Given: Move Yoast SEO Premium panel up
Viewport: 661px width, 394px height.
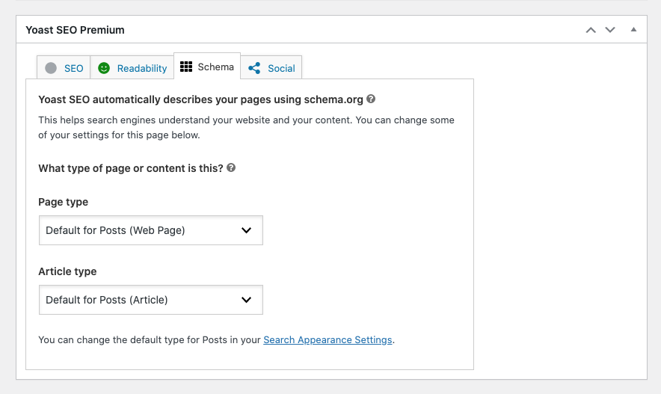Looking at the screenshot, I should point(591,30).
